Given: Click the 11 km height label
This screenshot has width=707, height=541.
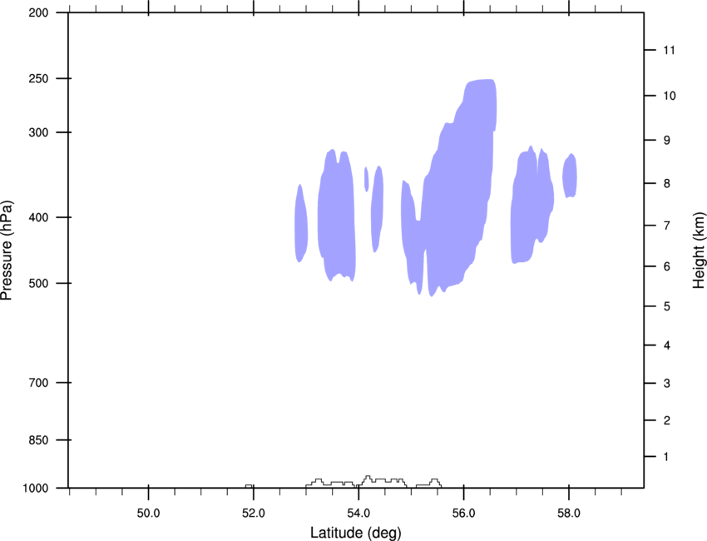Looking at the screenshot, I should tap(669, 50).
